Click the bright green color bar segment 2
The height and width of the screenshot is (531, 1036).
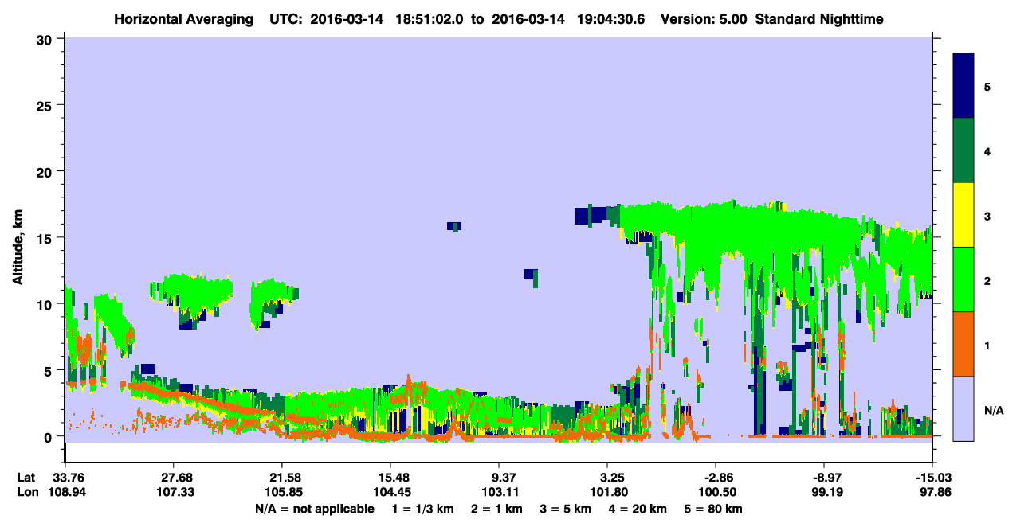(x=963, y=279)
